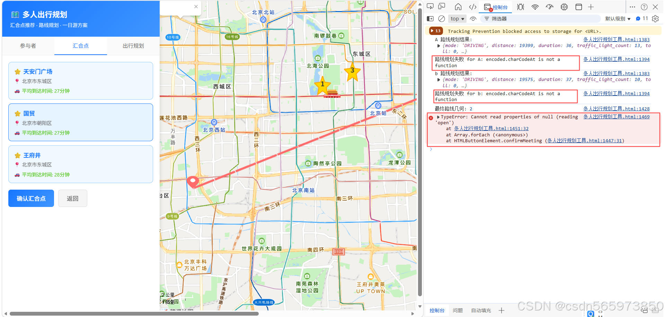Open the Memory chip icon panel
The width and height of the screenshot is (665, 317).
coord(564,7)
